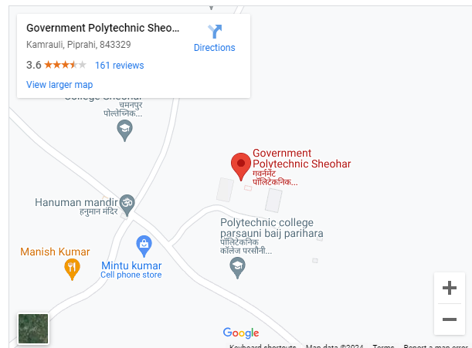Zoom out with the minus button

click(x=450, y=319)
